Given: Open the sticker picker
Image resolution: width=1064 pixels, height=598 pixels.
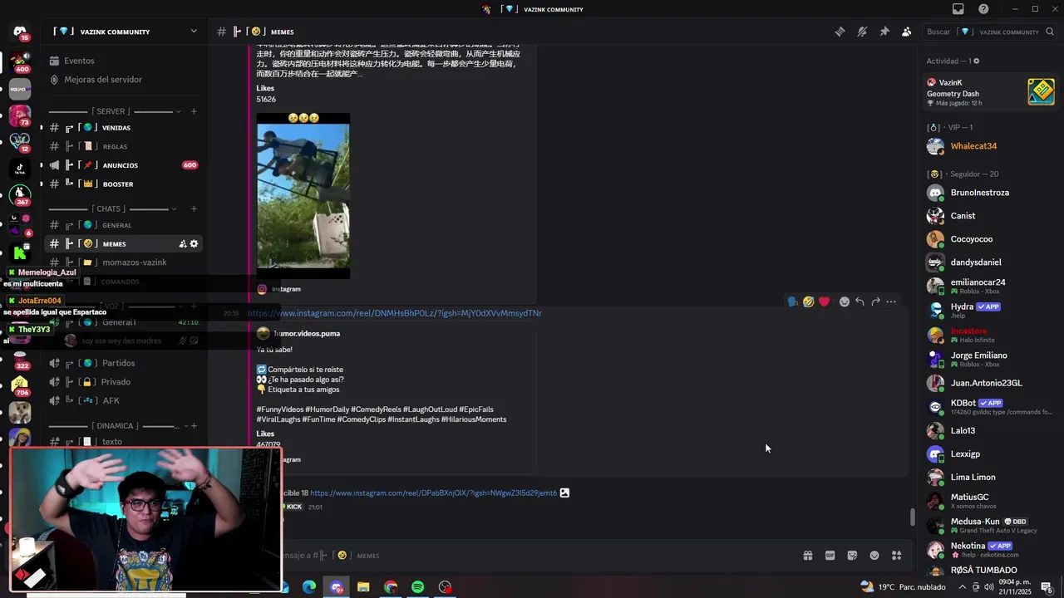Looking at the screenshot, I should pyautogui.click(x=852, y=556).
